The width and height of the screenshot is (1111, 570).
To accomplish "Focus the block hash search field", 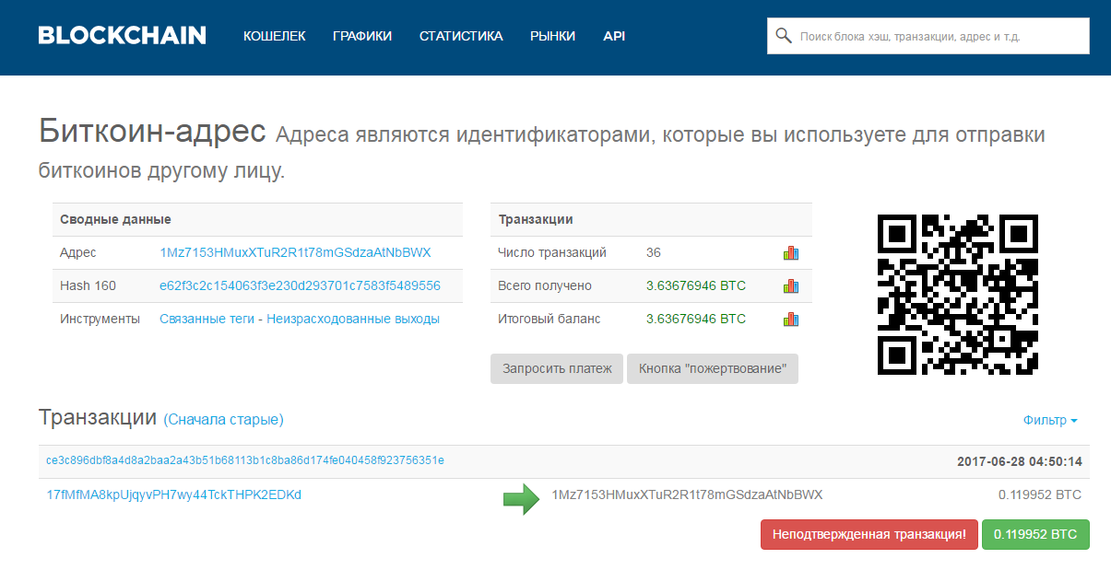I will (928, 36).
